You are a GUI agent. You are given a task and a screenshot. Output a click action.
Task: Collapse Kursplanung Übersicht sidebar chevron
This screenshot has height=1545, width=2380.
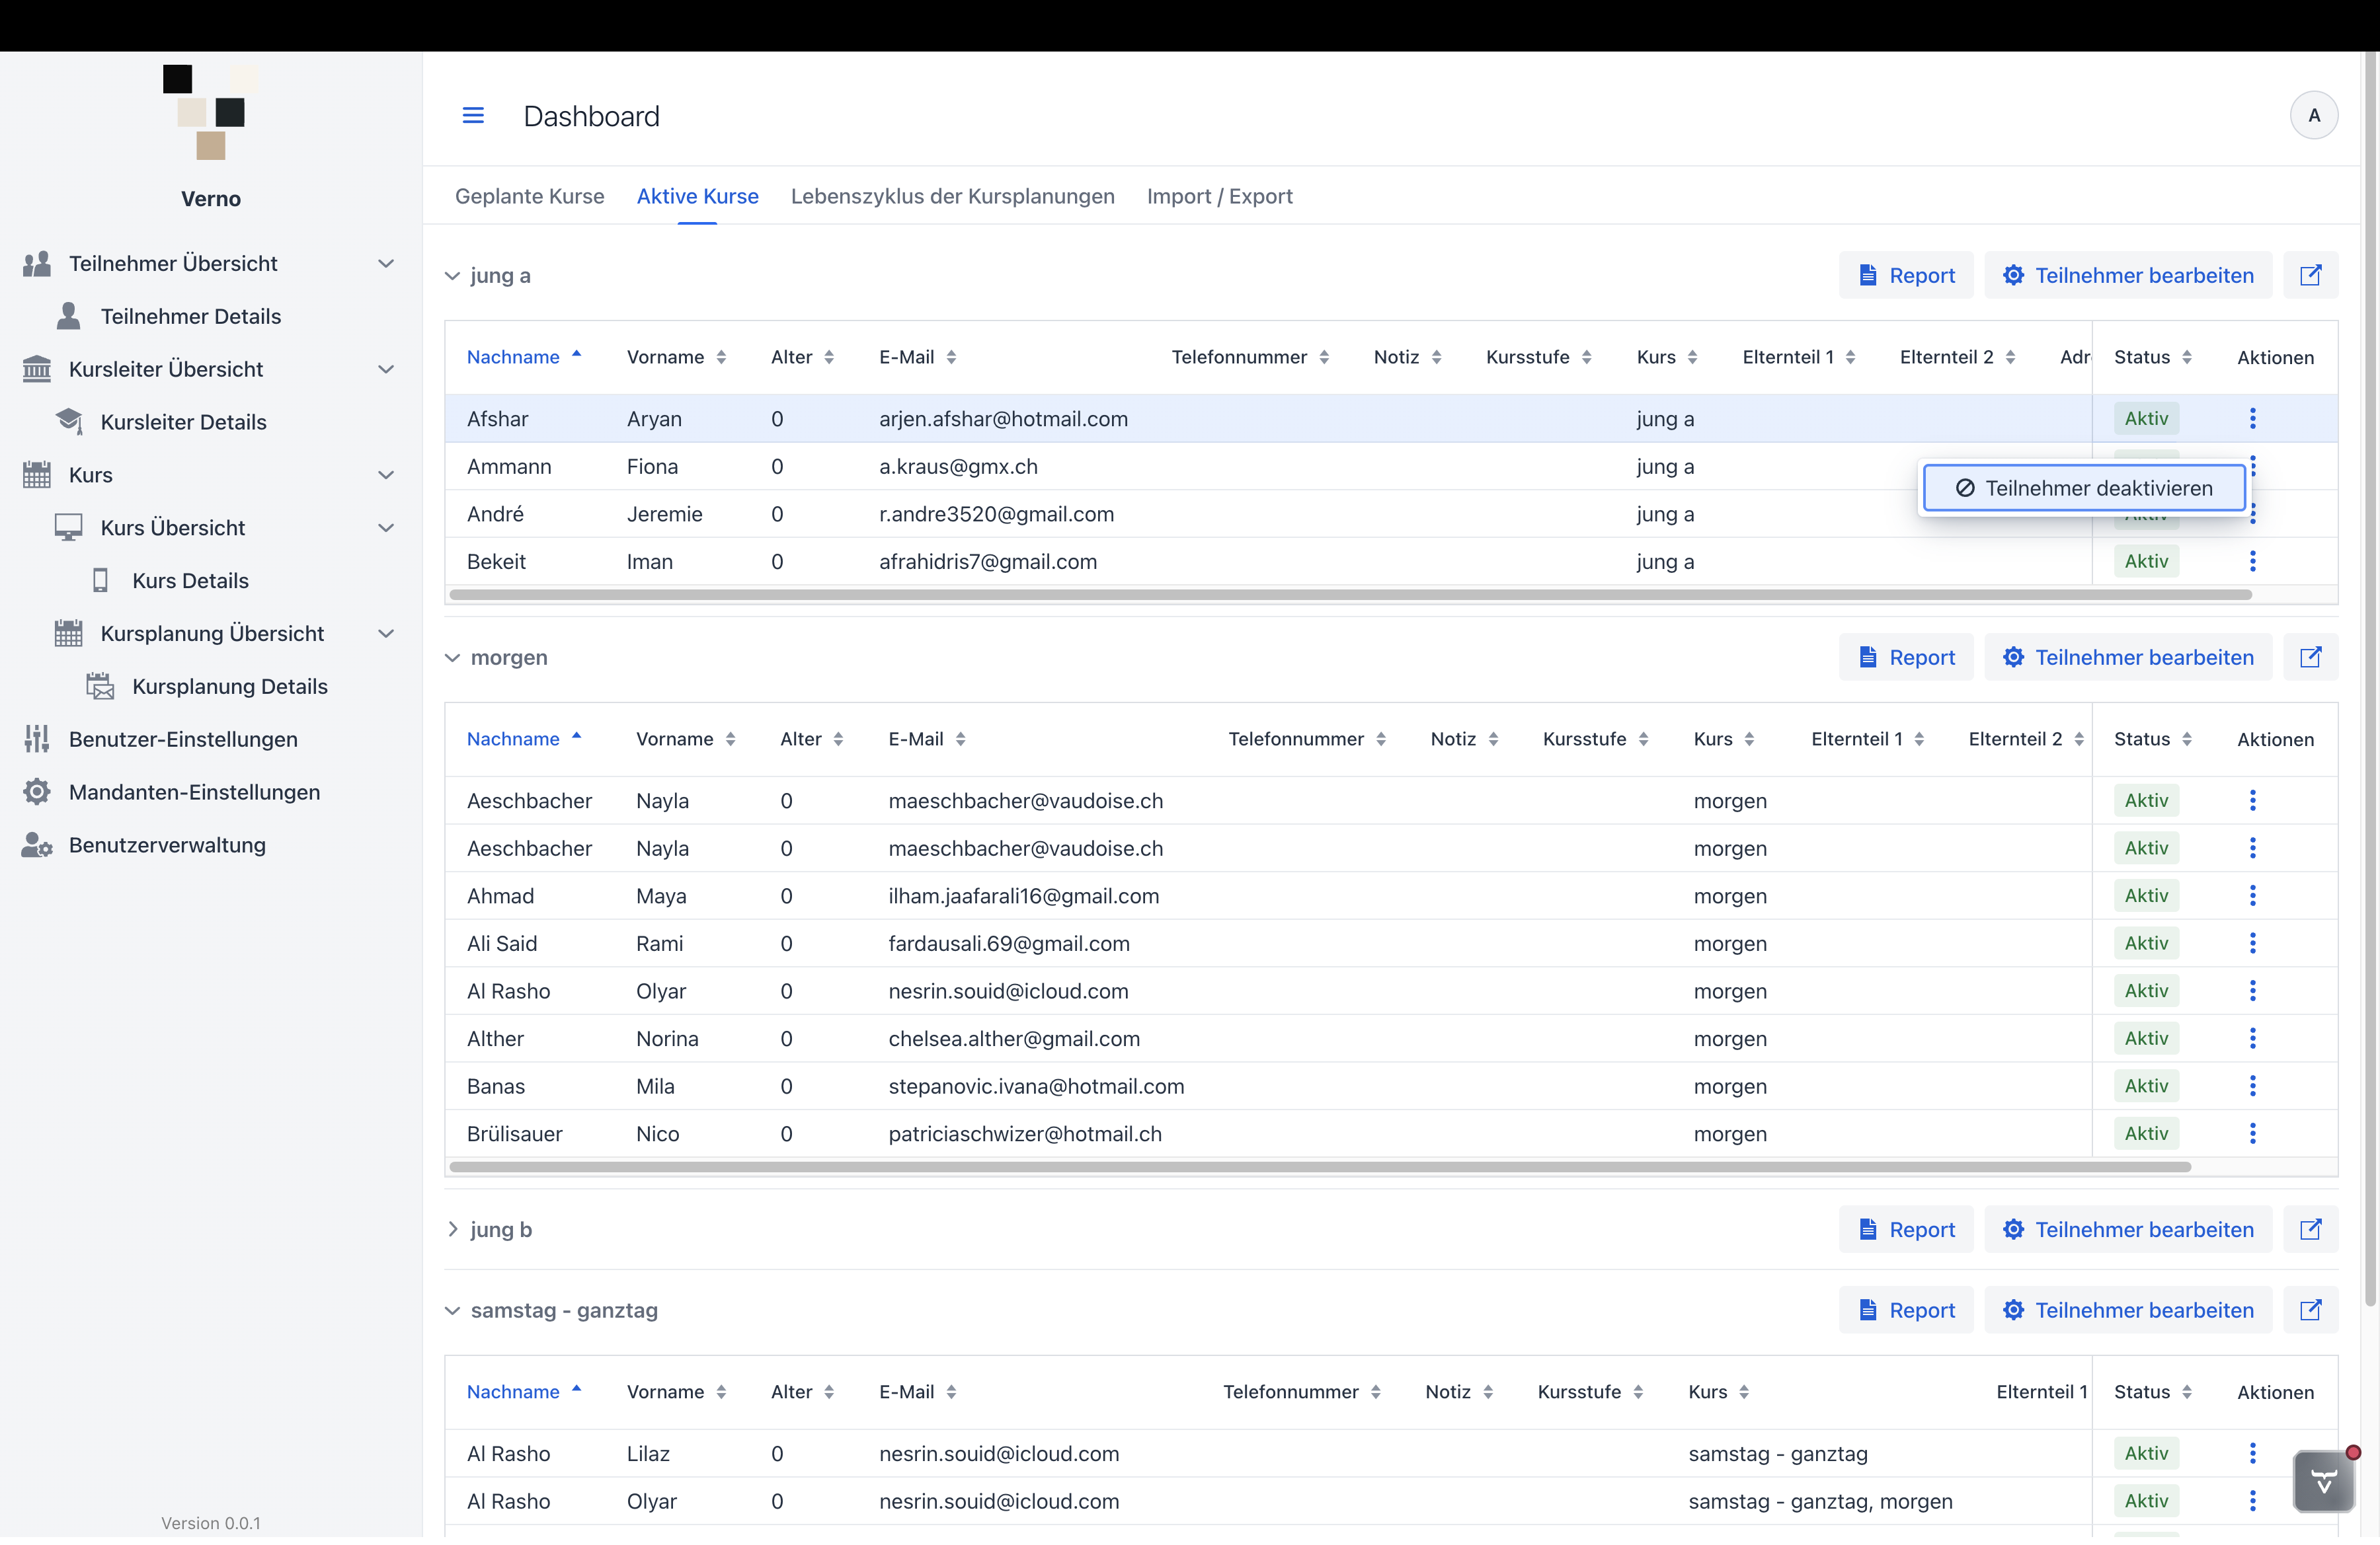386,634
